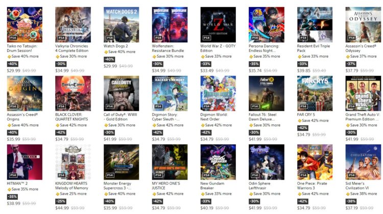The image size is (383, 214).
Task: Select the Call of Duty WWII cover art
Action: pos(121,93)
